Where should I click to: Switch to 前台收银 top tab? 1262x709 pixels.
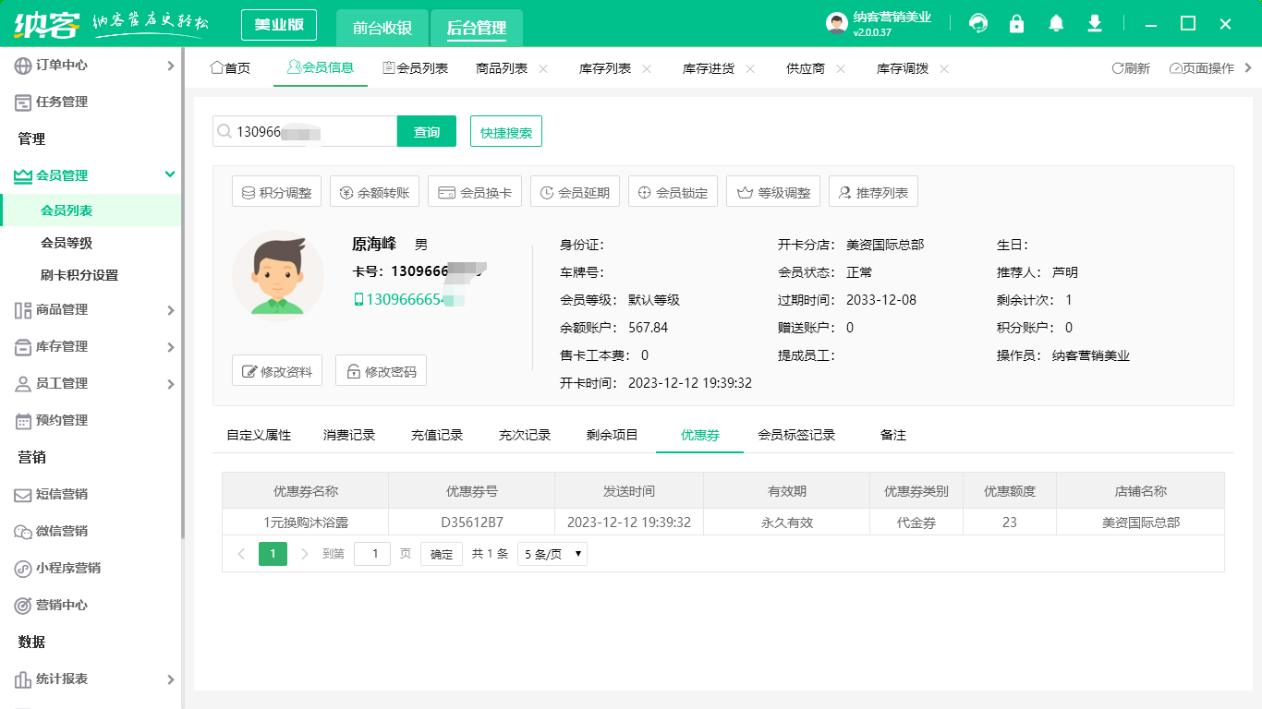point(382,28)
